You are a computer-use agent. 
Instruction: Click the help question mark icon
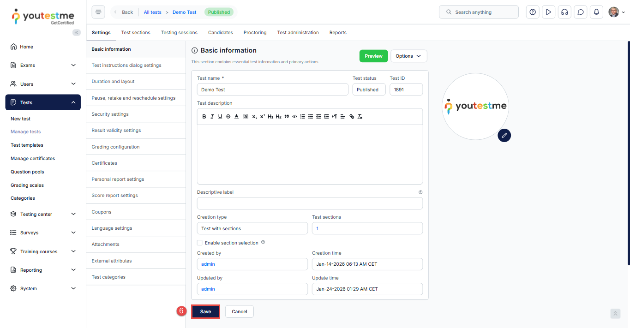click(533, 12)
